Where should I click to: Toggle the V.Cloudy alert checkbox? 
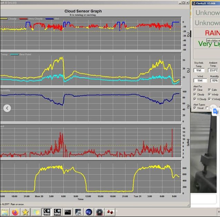click(x=195, y=99)
